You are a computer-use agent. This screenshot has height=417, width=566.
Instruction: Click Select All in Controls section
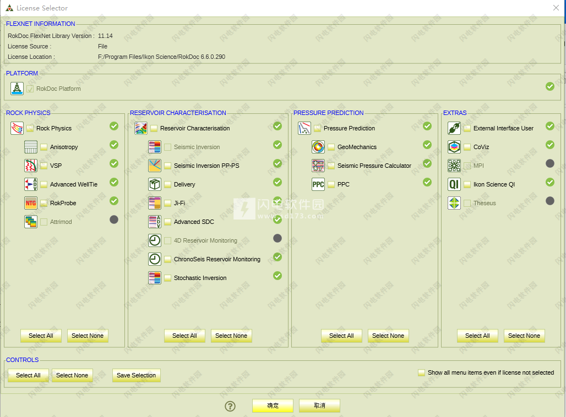tap(28, 376)
